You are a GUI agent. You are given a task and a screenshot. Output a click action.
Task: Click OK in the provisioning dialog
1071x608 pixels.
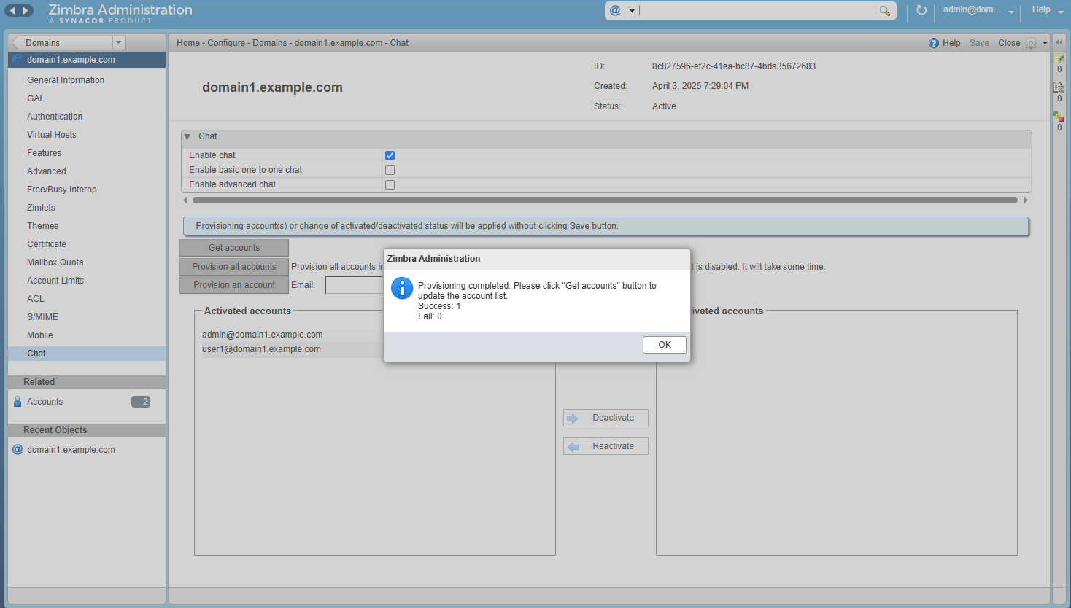tap(665, 345)
